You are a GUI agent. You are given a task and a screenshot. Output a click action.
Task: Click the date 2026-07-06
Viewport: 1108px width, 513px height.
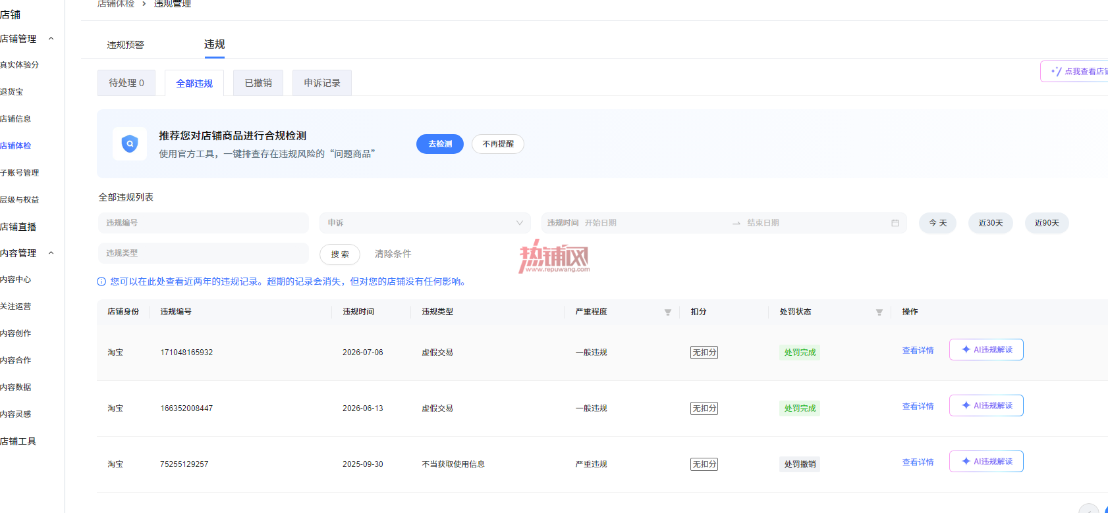point(363,353)
